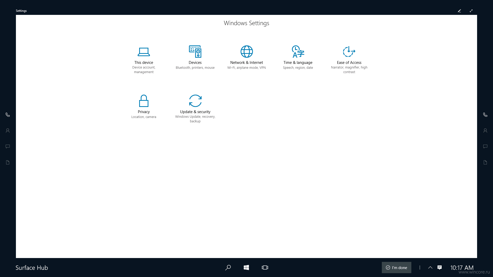Expand the system tray chevron
Screen dimensions: 493x277
point(430,268)
